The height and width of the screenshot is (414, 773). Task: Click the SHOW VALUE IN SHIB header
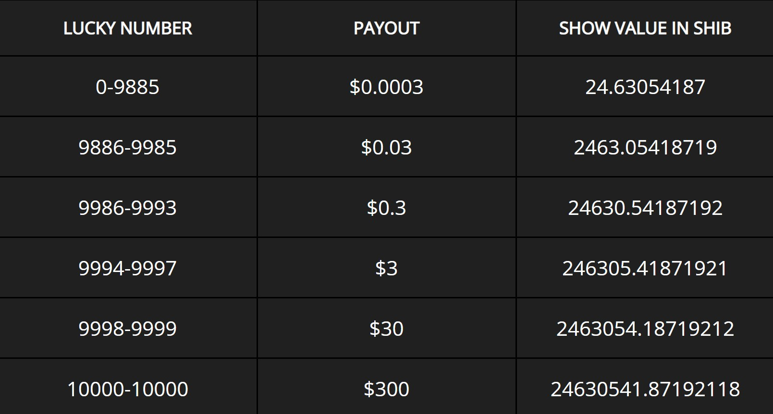point(645,28)
